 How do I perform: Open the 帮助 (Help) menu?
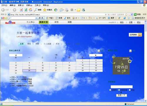(x=46, y=5)
